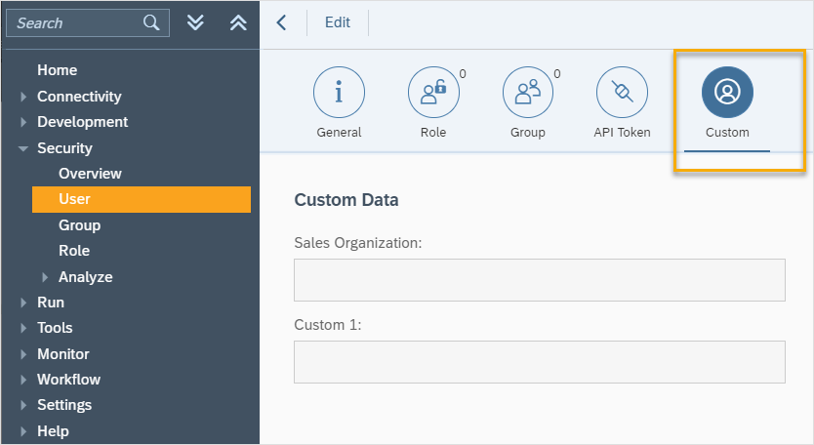The height and width of the screenshot is (445, 814).
Task: Select the Custom user icon tab
Action: (727, 93)
